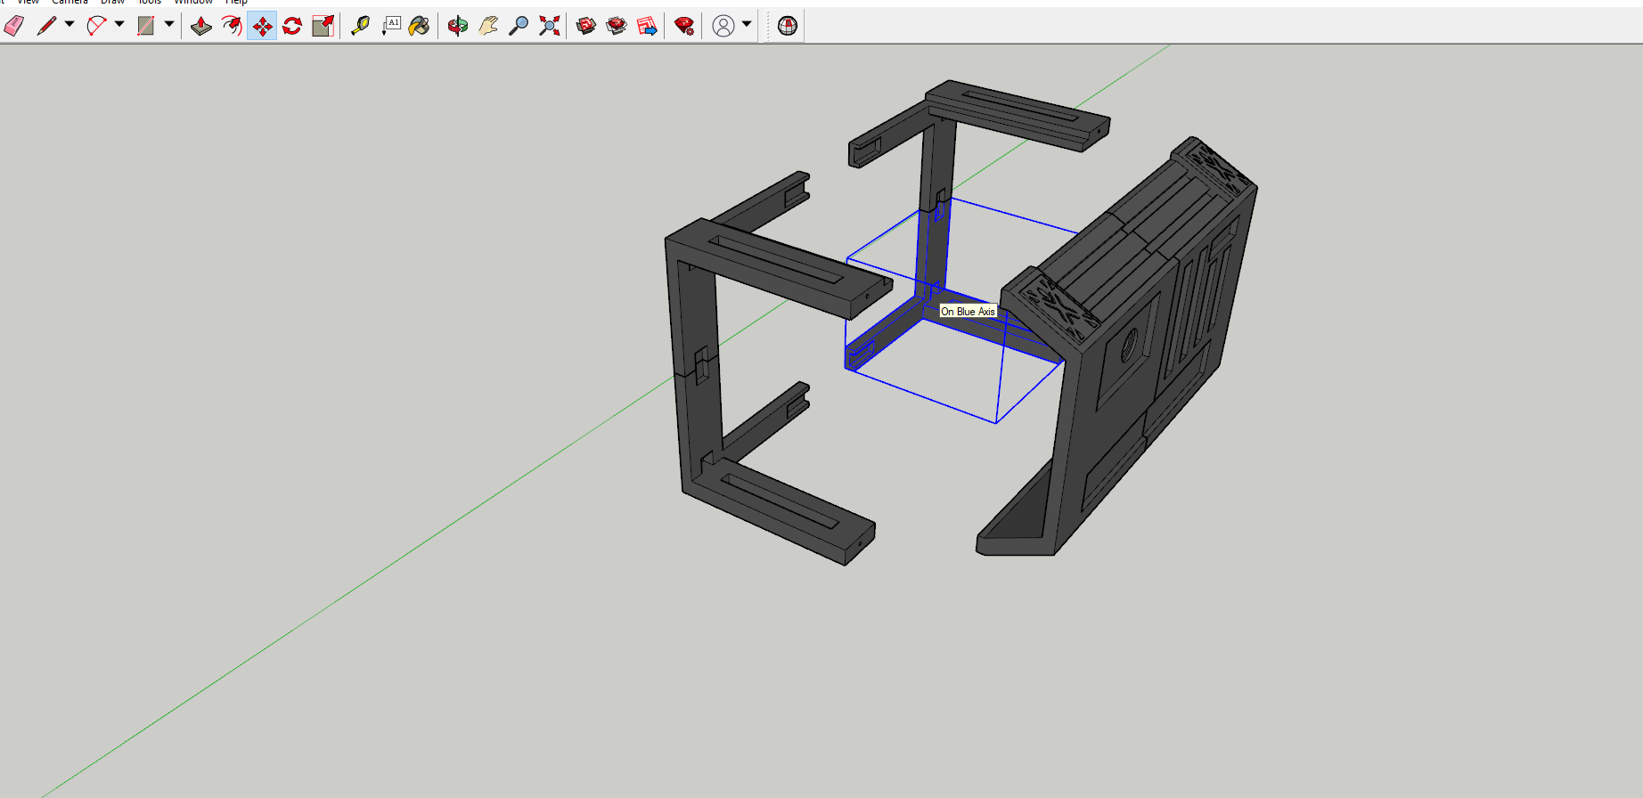Click Zoom Extents icon

pos(549,26)
